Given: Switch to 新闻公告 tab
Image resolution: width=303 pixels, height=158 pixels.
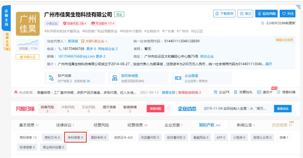Looking at the screenshot, I should [x=246, y=125].
